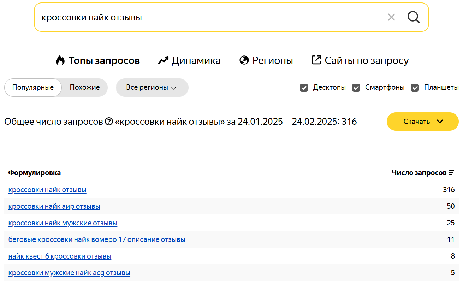Click the Формулировка column header
The width and height of the screenshot is (469, 284).
click(35, 173)
